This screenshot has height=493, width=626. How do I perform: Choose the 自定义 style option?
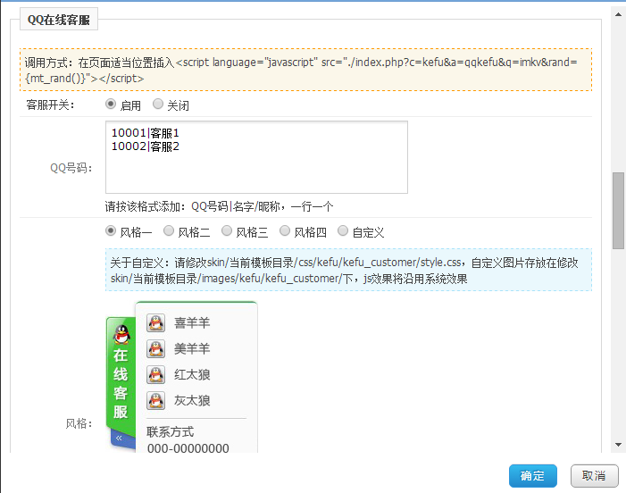[343, 231]
